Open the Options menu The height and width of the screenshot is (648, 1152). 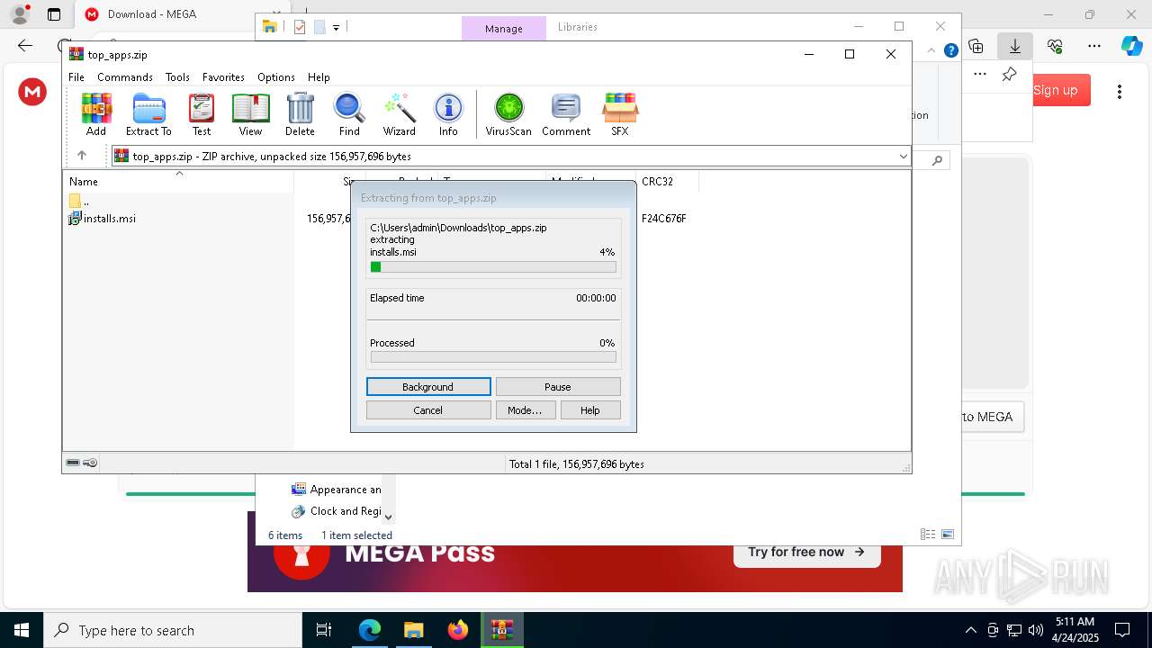click(x=276, y=77)
